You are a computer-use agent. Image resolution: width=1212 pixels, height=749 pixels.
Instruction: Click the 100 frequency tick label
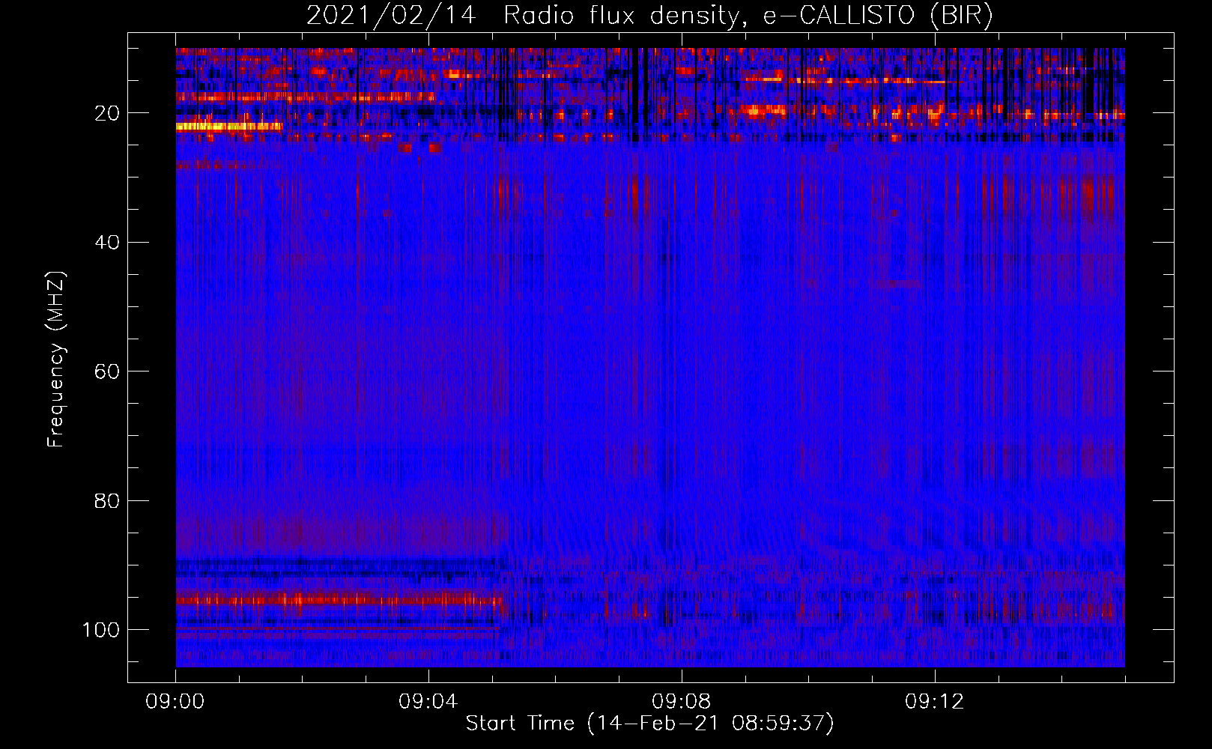[101, 630]
